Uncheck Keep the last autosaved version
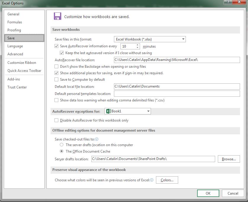This screenshot has height=202, width=248. pyautogui.click(x=62, y=53)
